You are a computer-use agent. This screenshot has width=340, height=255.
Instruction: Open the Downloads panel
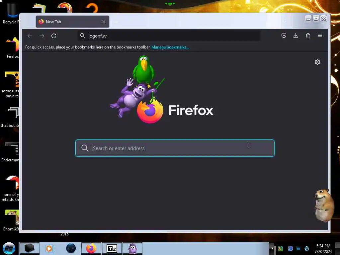coord(296,36)
